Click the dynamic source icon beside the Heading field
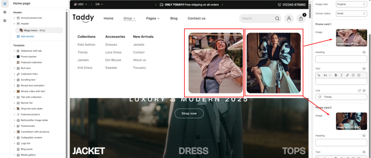Screen dimensions: 371x158 364,52
